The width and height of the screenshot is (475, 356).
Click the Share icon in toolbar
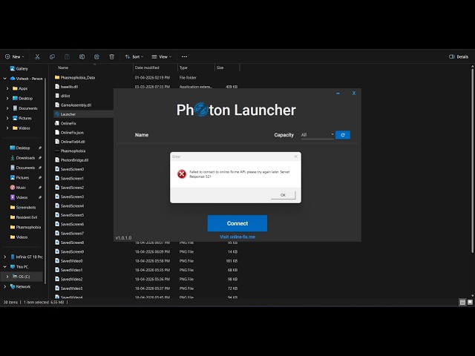[96, 56]
